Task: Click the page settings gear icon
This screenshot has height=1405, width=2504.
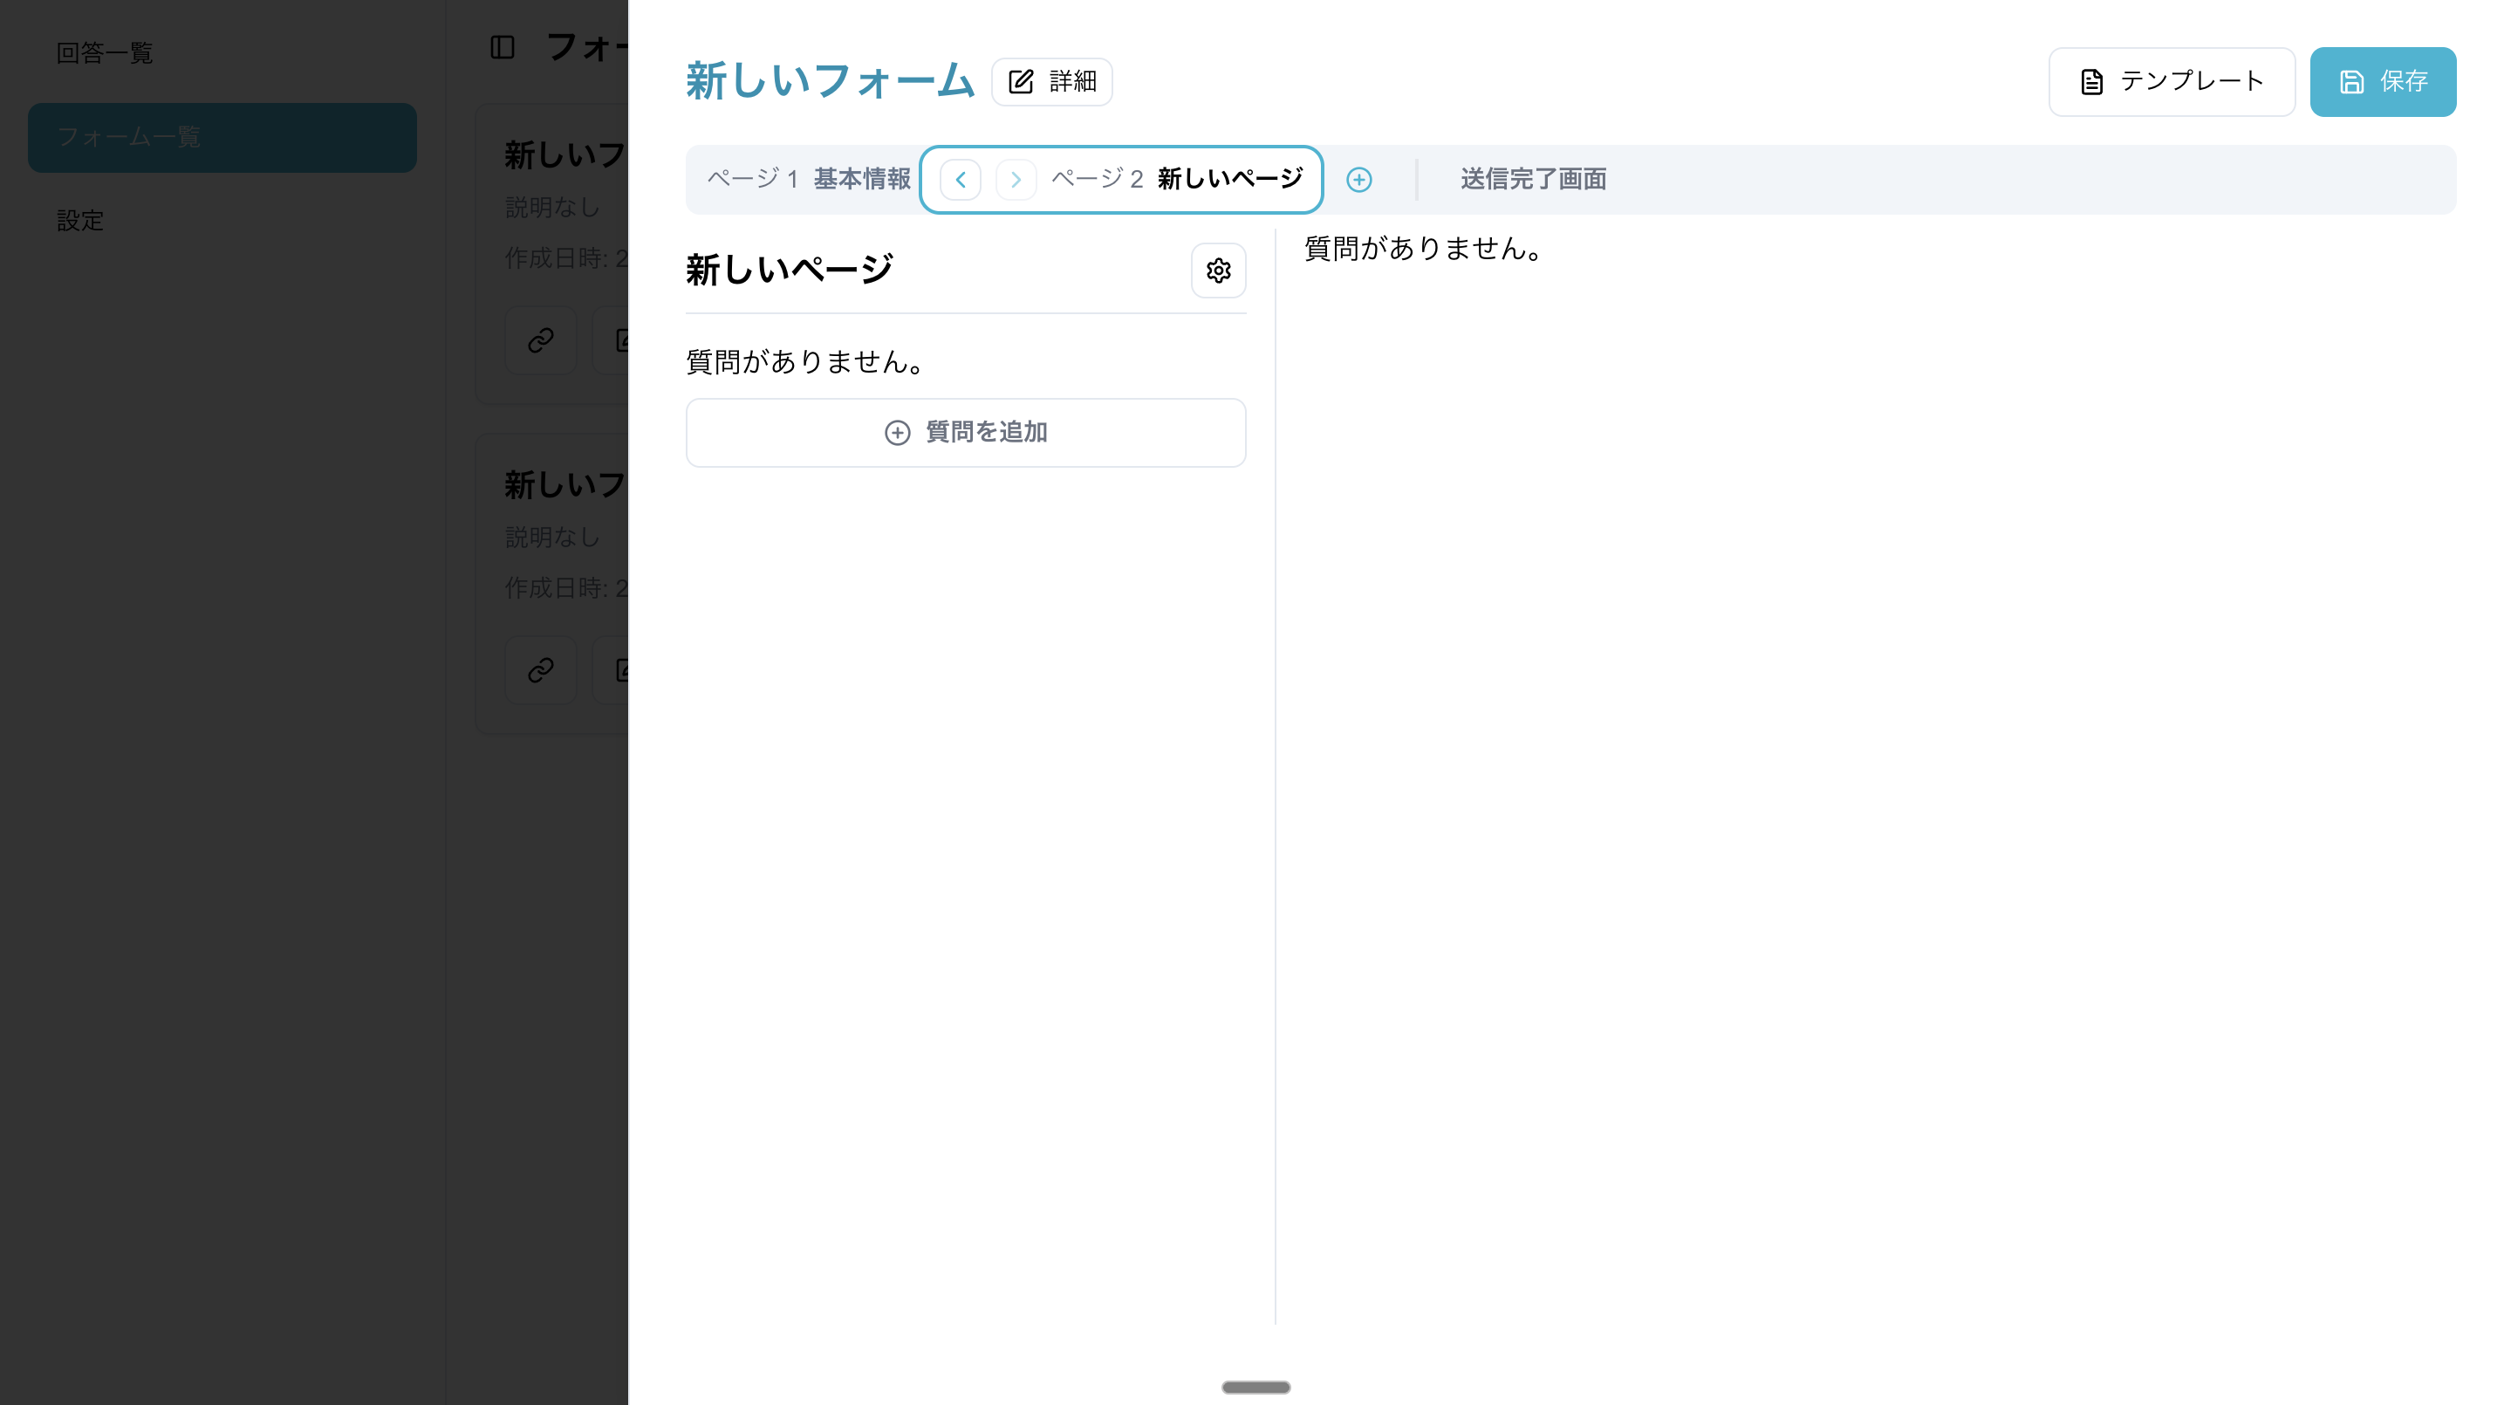Action: pyautogui.click(x=1218, y=271)
